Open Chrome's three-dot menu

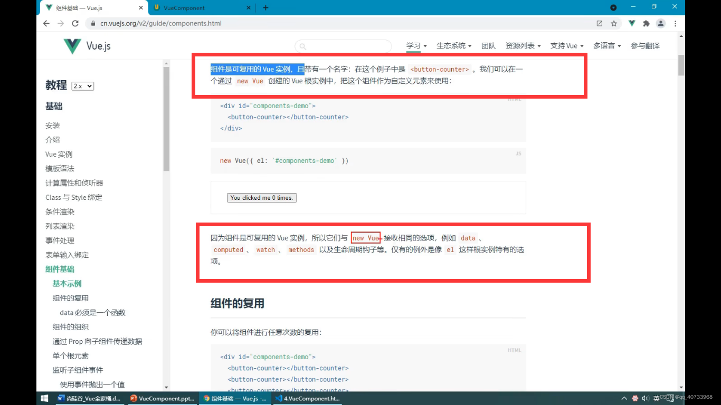click(675, 23)
